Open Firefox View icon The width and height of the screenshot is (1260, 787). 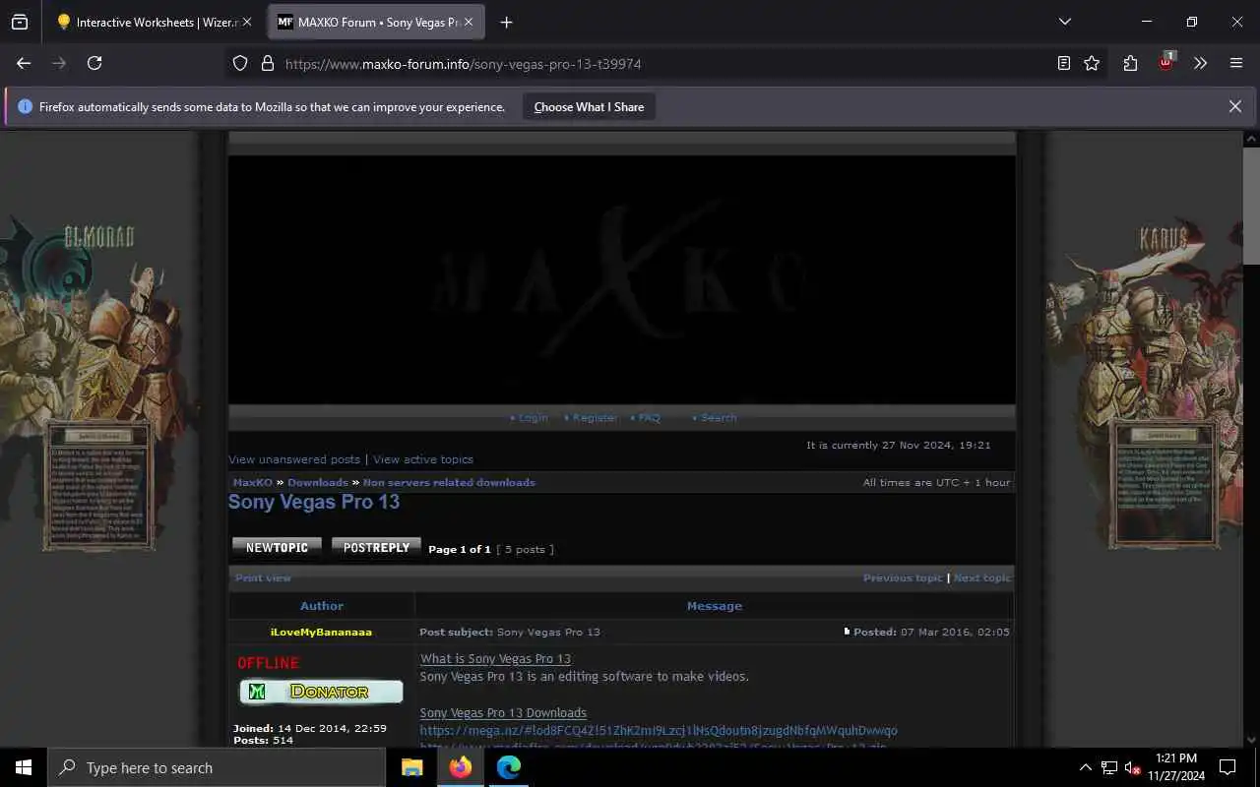[x=20, y=22]
